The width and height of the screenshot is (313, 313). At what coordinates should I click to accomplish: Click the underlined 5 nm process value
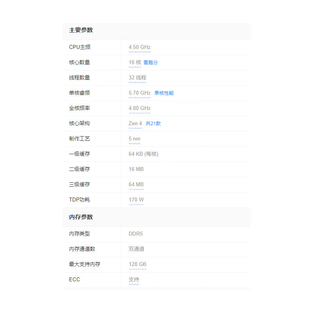tap(134, 139)
